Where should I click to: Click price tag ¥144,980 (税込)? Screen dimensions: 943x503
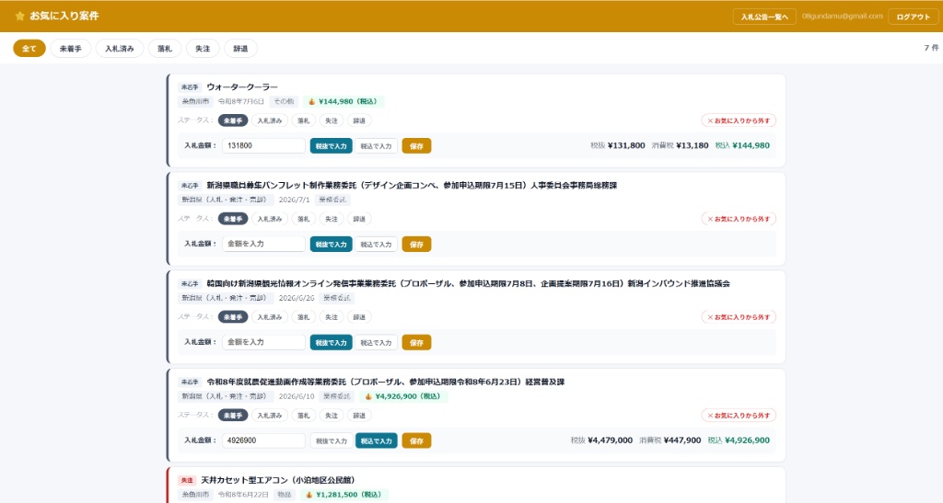[x=343, y=101]
